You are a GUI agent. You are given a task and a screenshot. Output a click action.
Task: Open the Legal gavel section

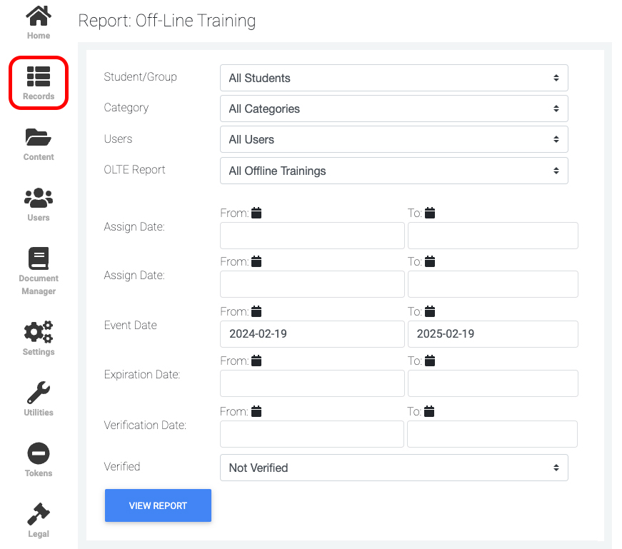[x=39, y=520]
